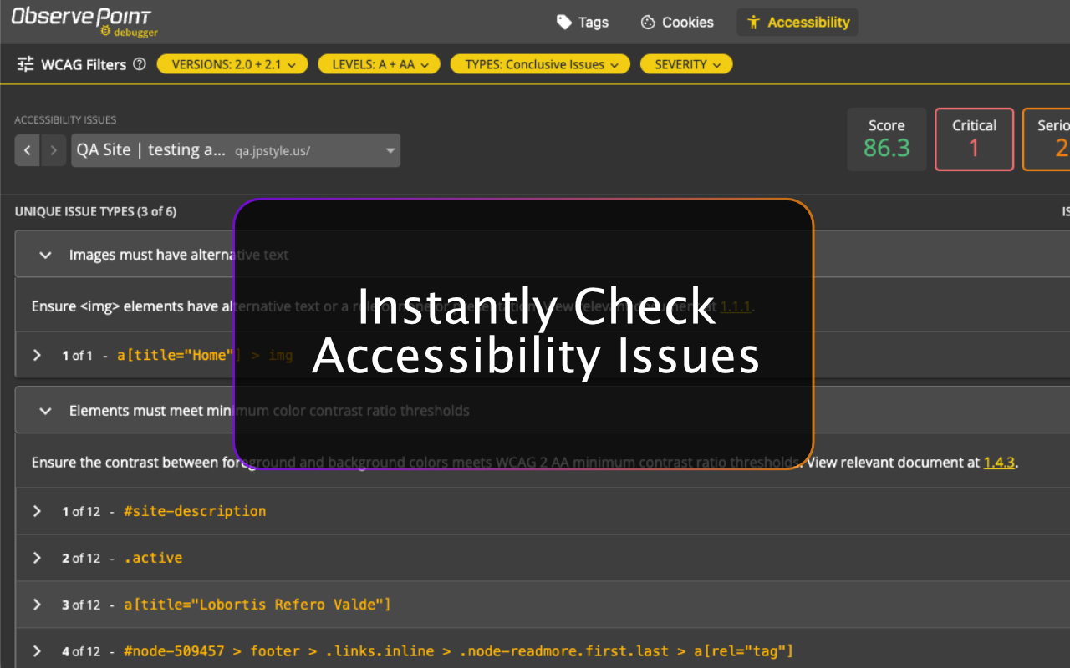Expand the a[title="Home"] > img issue row

pyautogui.click(x=37, y=355)
